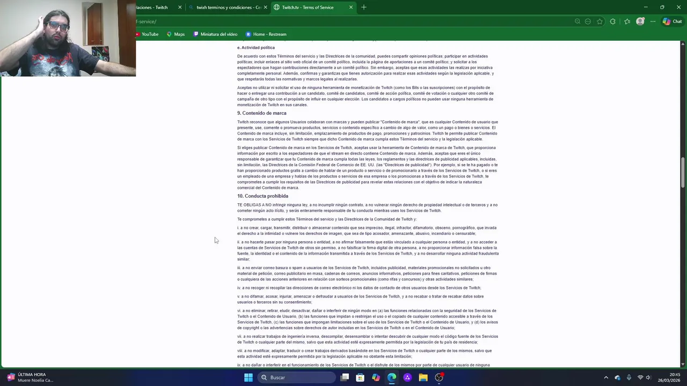Click clause 'ii. a no hacerte pasar por ninguna persona'

368,250
